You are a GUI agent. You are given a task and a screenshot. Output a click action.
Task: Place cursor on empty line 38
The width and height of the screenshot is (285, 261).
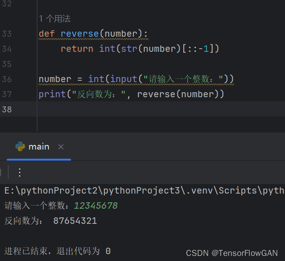(160, 109)
